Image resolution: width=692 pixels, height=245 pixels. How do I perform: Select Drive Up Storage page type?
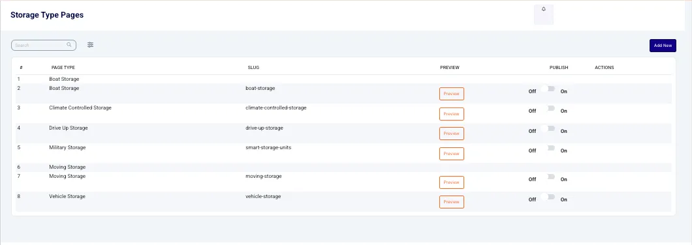69,128
